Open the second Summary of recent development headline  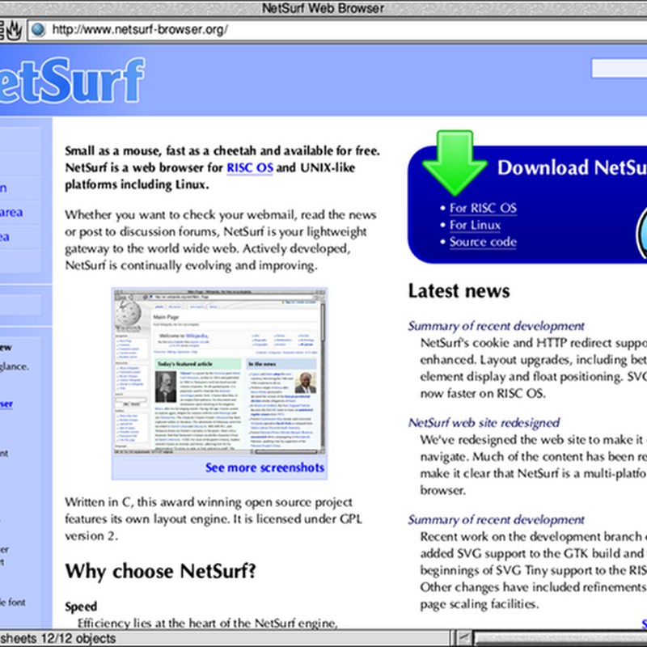[x=496, y=520]
